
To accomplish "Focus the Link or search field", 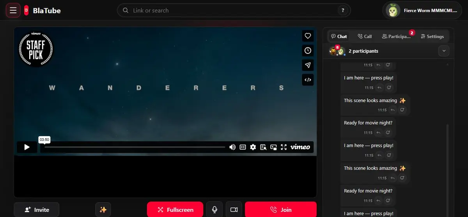I will (234, 11).
